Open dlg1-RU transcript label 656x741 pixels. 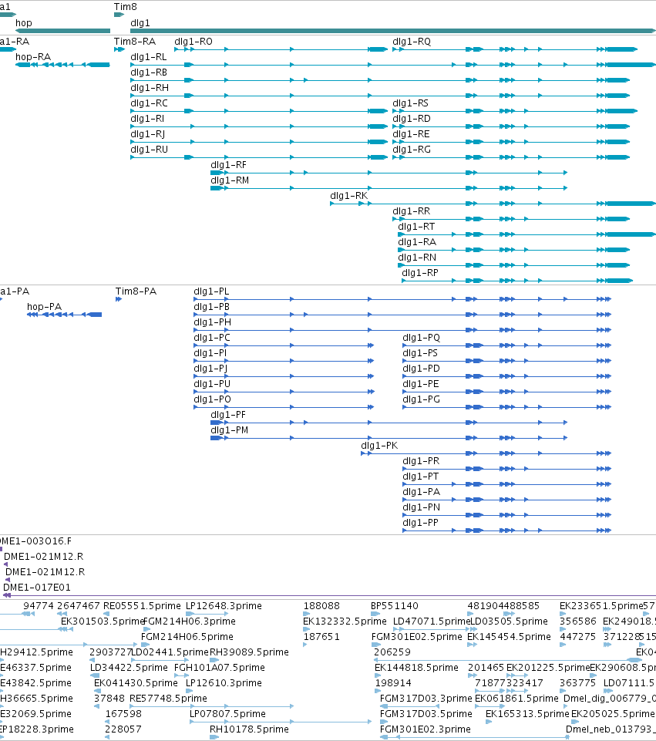click(150, 150)
